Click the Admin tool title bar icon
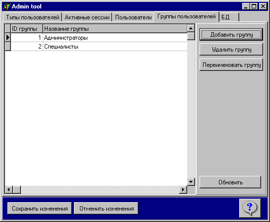Screen dimensions: 270x222 7,6
